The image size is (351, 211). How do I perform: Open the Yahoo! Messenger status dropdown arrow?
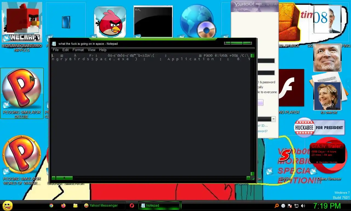point(273,119)
